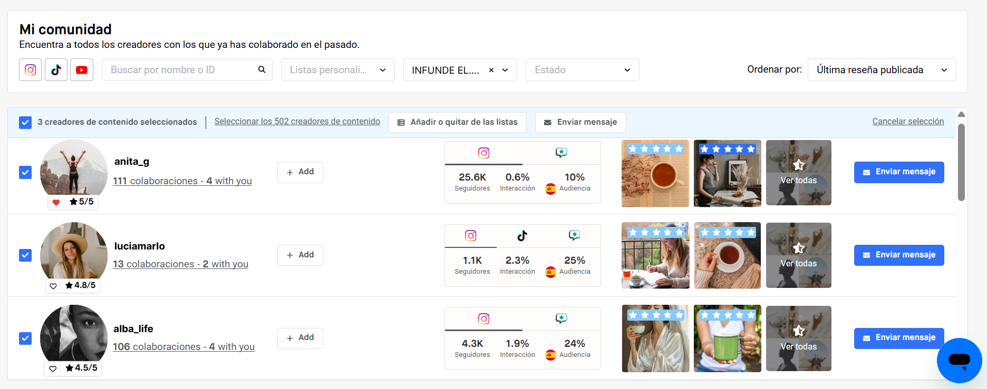Mark alba_life as favorite with the heart
This screenshot has width=987, height=389.
53,368
